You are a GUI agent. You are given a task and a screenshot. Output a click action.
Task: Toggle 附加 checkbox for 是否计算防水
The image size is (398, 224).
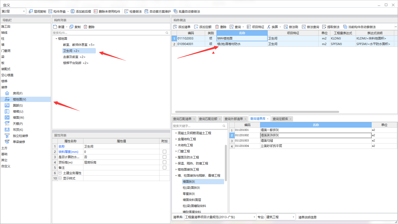(x=165, y=157)
